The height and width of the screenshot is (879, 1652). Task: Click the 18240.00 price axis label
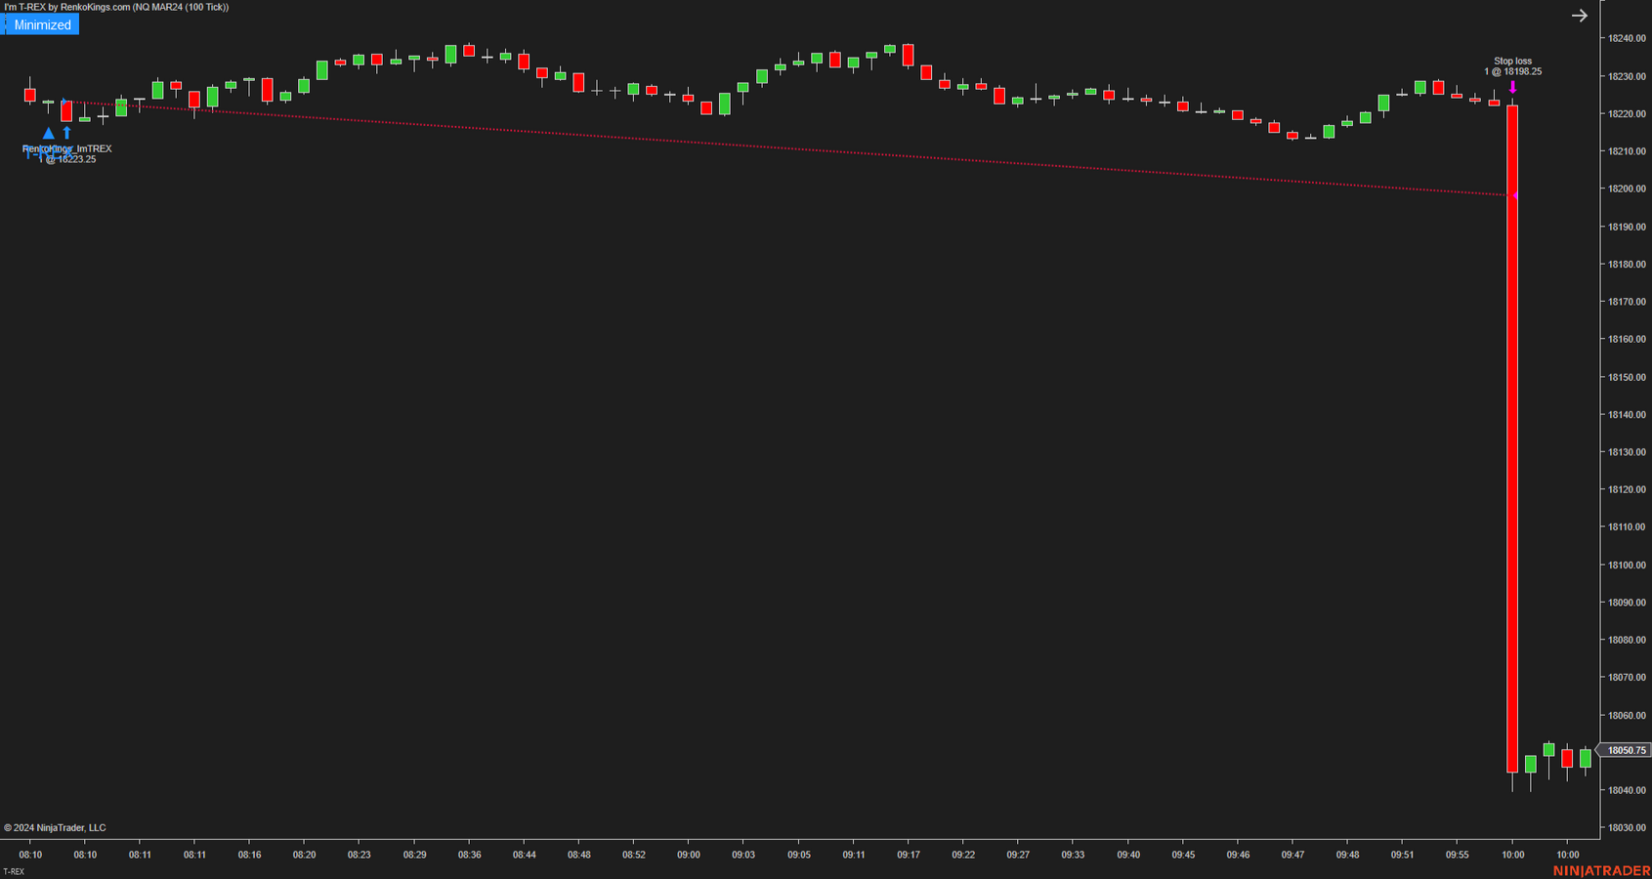click(x=1627, y=39)
